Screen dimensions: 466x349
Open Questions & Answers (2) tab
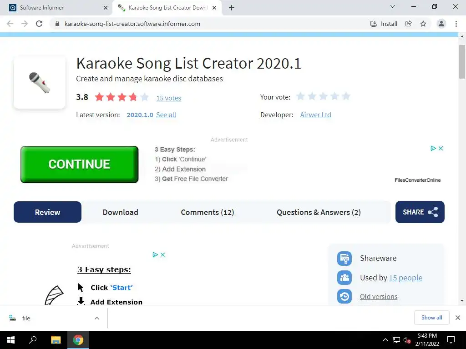tap(319, 212)
